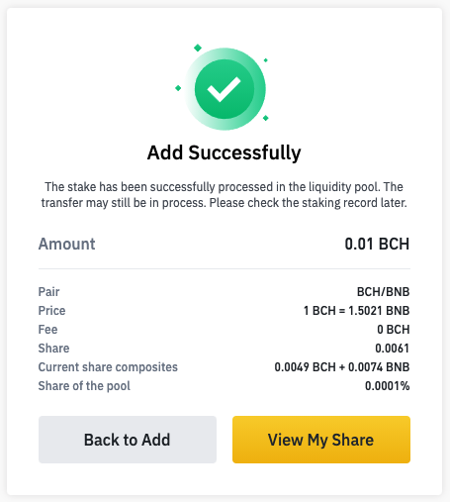Click the Current share composites label
The height and width of the screenshot is (502, 450).
coord(108,367)
